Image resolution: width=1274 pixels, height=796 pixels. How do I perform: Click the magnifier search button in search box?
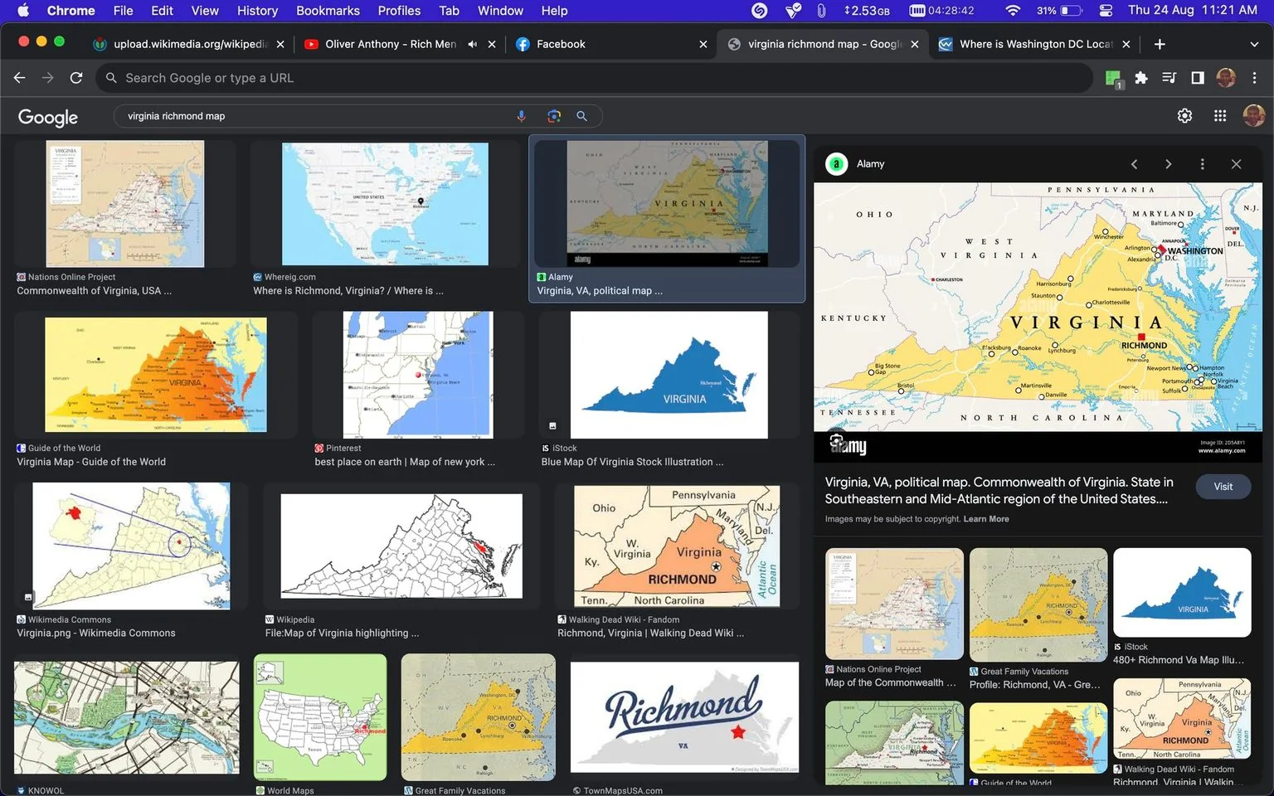tap(582, 116)
